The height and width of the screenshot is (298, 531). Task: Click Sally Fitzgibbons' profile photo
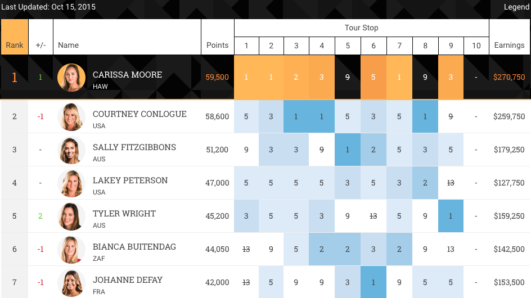pos(71,150)
